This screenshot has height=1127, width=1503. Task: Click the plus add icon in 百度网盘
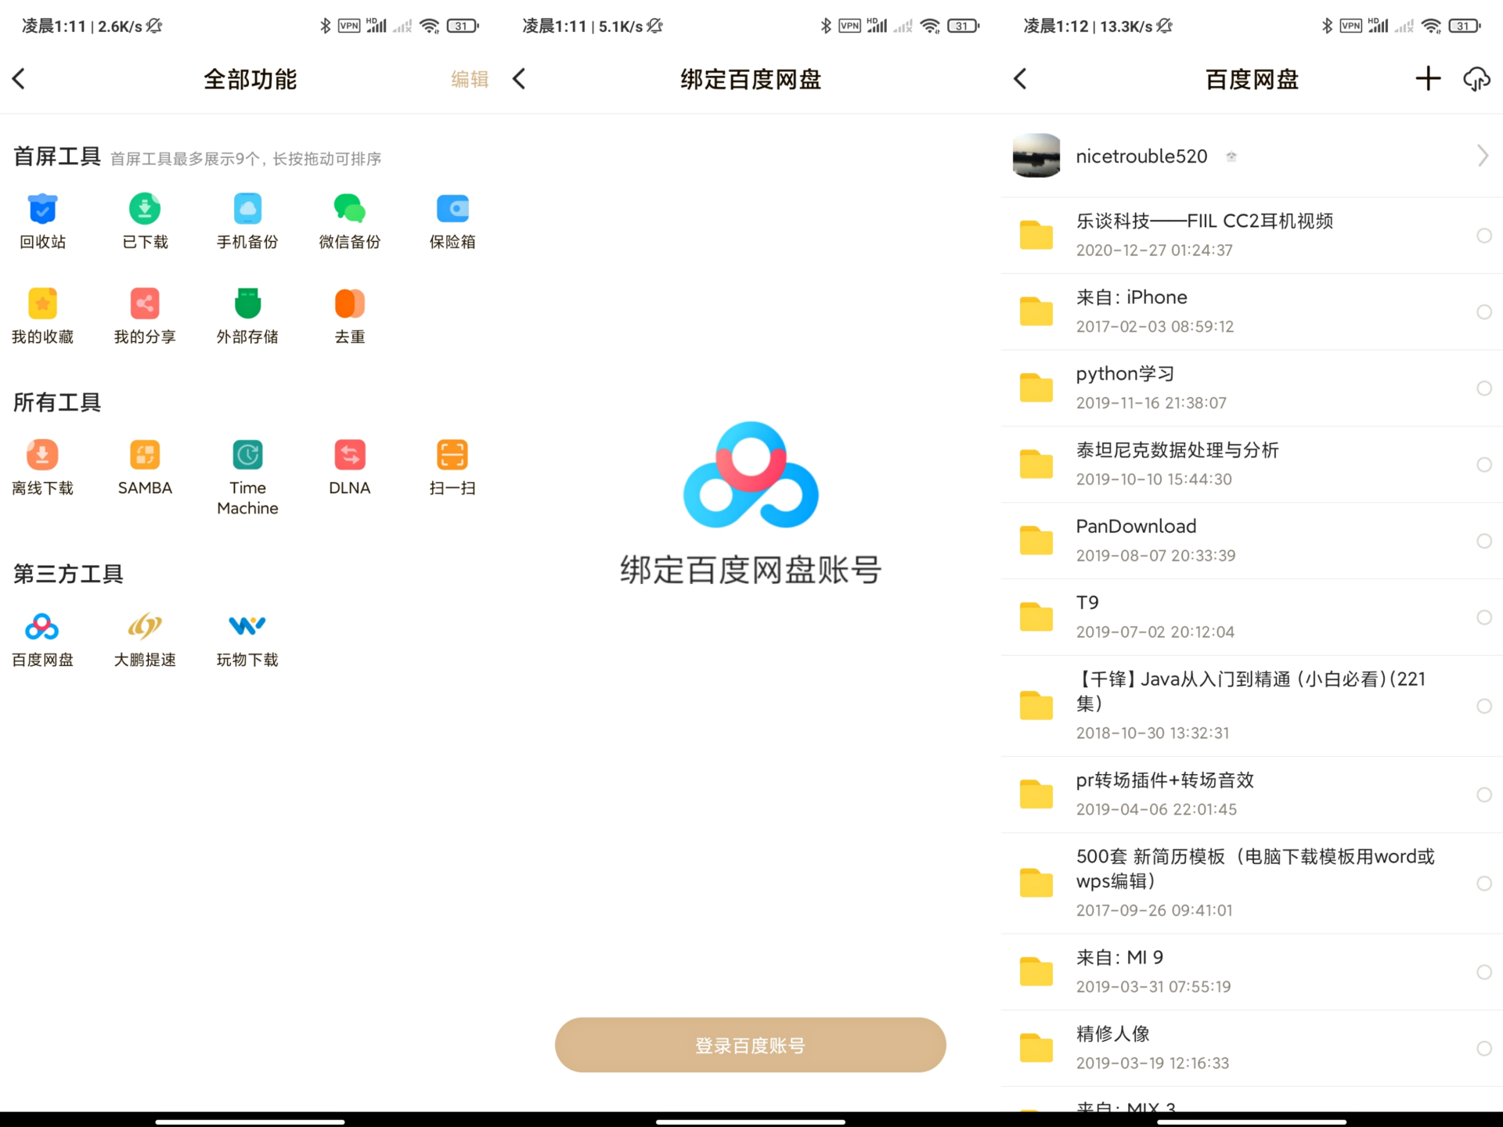coord(1428,78)
